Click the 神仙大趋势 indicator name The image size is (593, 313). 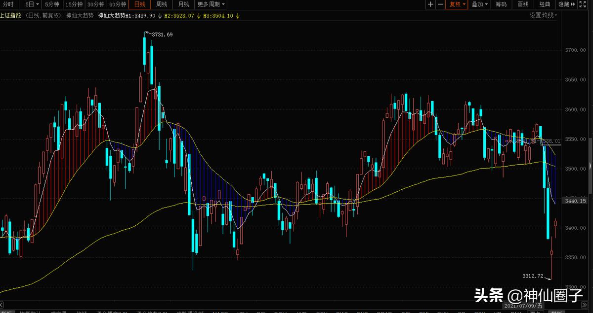80,15
